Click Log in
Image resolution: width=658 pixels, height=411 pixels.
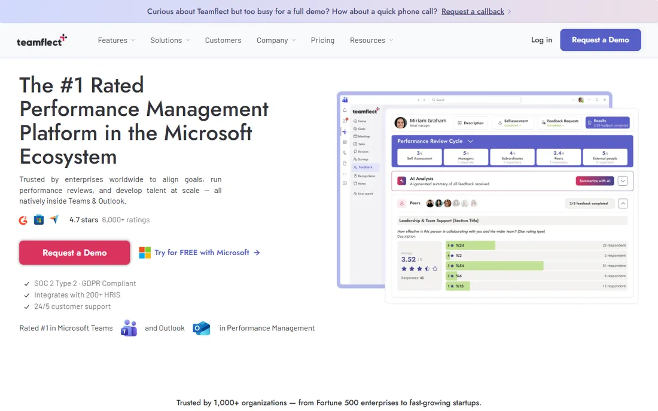pyautogui.click(x=541, y=40)
